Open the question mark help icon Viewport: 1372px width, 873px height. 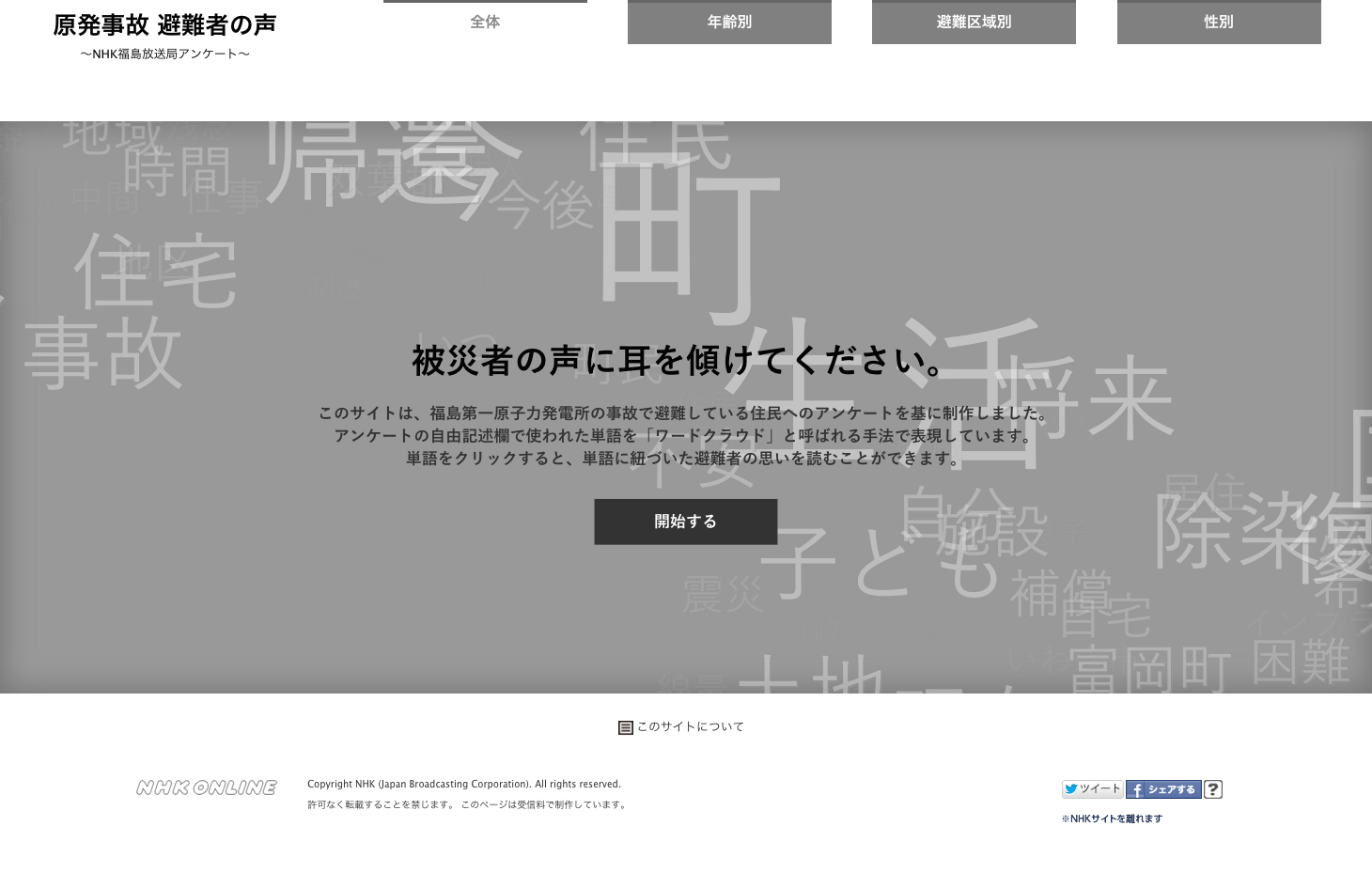(x=1213, y=789)
